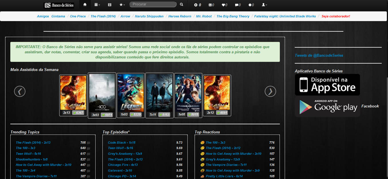
Task: Expand the user account dropdown
Action: (264, 5)
